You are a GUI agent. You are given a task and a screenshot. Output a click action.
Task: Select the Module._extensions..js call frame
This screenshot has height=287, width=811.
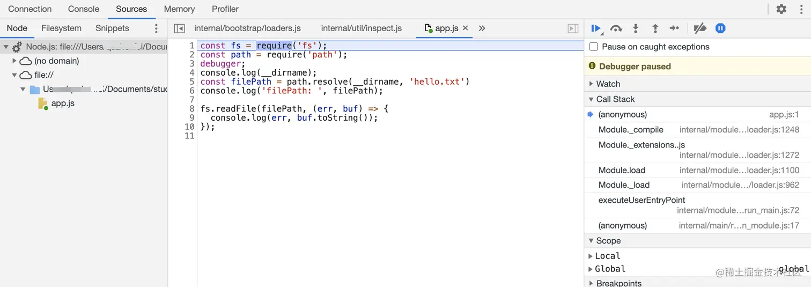click(697, 150)
